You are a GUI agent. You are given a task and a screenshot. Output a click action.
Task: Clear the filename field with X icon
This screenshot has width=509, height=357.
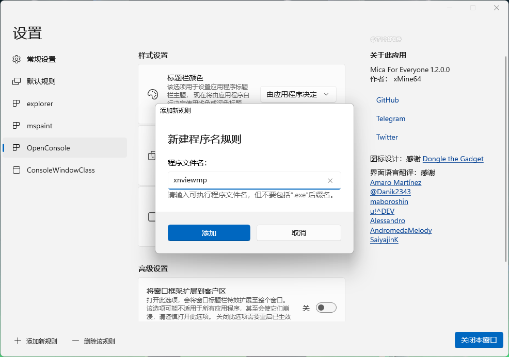pyautogui.click(x=330, y=181)
